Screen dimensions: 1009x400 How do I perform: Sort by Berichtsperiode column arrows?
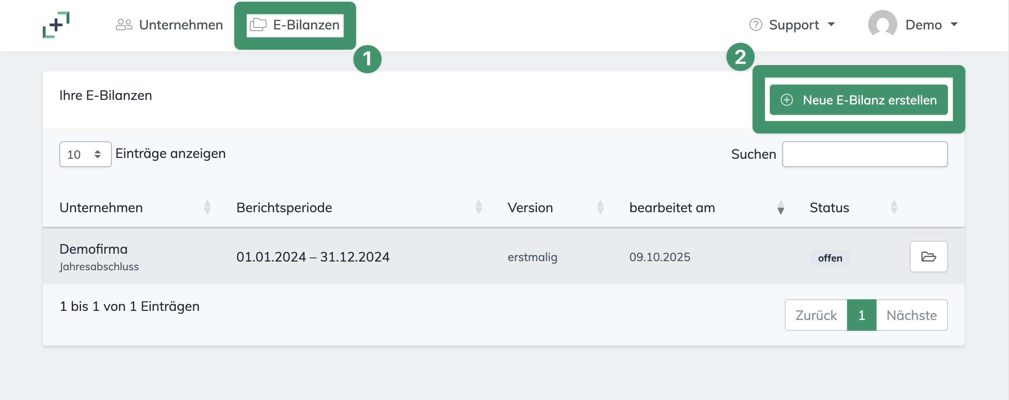coord(479,207)
